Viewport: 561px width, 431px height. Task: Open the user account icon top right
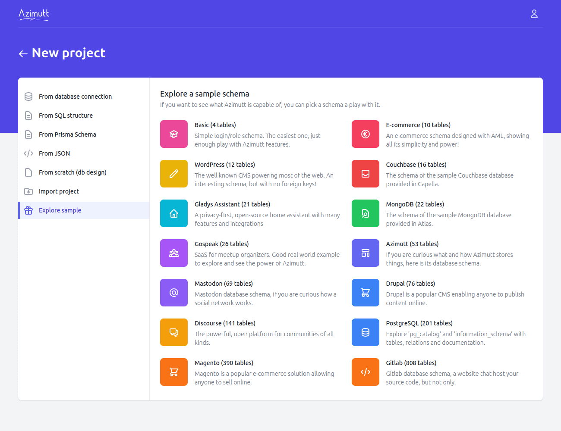pyautogui.click(x=534, y=14)
